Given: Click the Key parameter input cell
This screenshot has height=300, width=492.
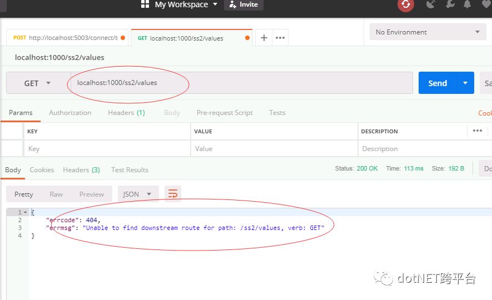Looking at the screenshot, I should click(x=107, y=148).
